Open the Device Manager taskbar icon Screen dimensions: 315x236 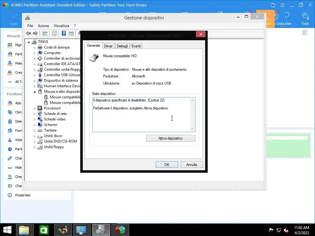click(x=101, y=230)
